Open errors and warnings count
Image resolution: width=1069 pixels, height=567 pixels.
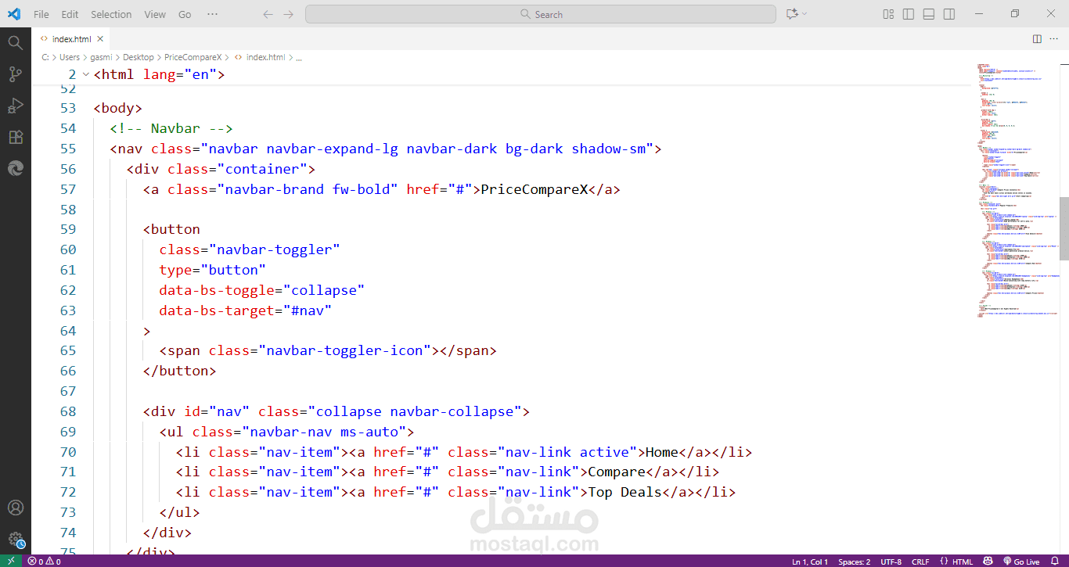[44, 562]
